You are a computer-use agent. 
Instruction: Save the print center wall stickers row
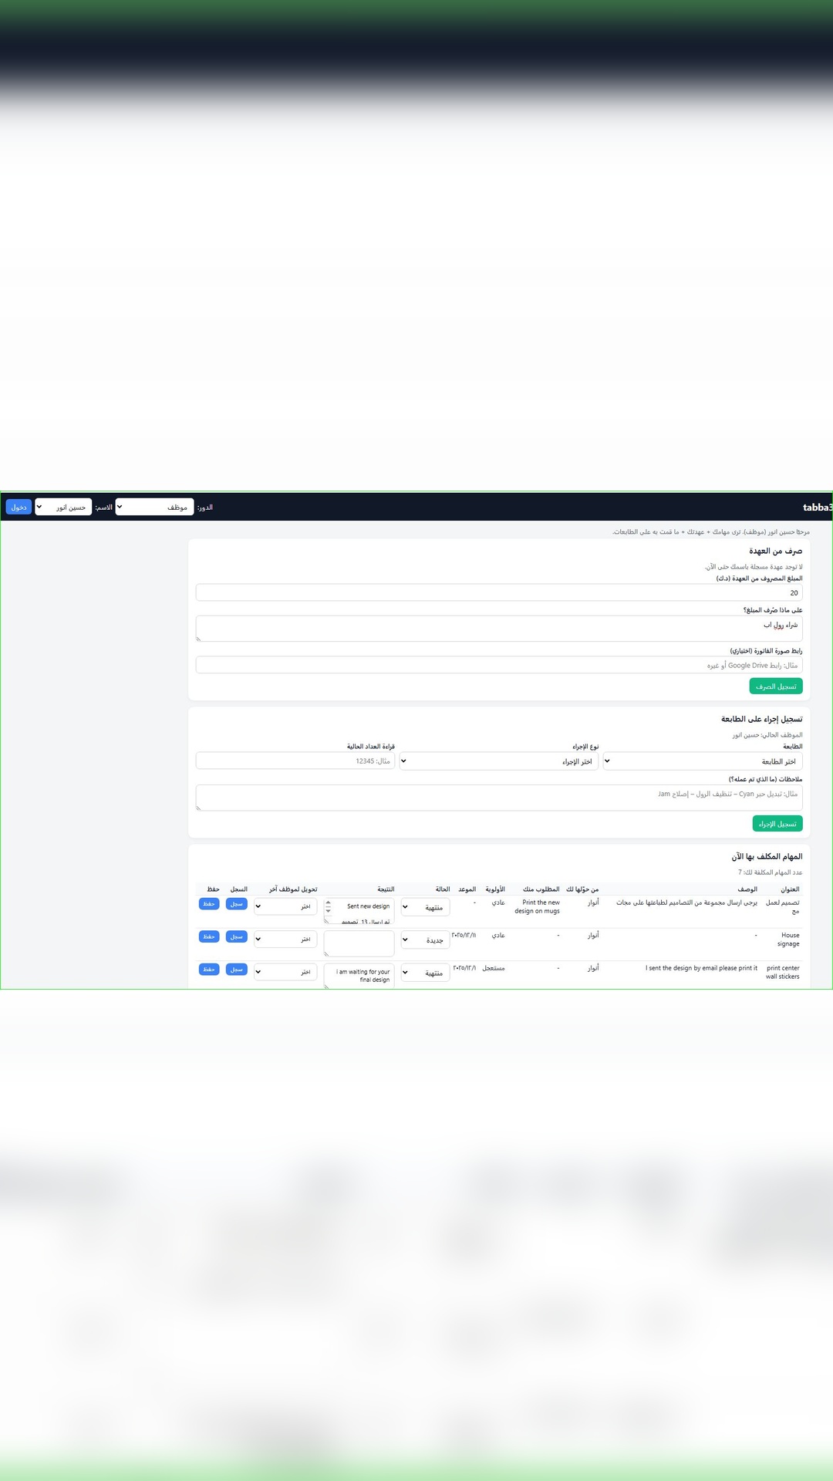pos(209,970)
